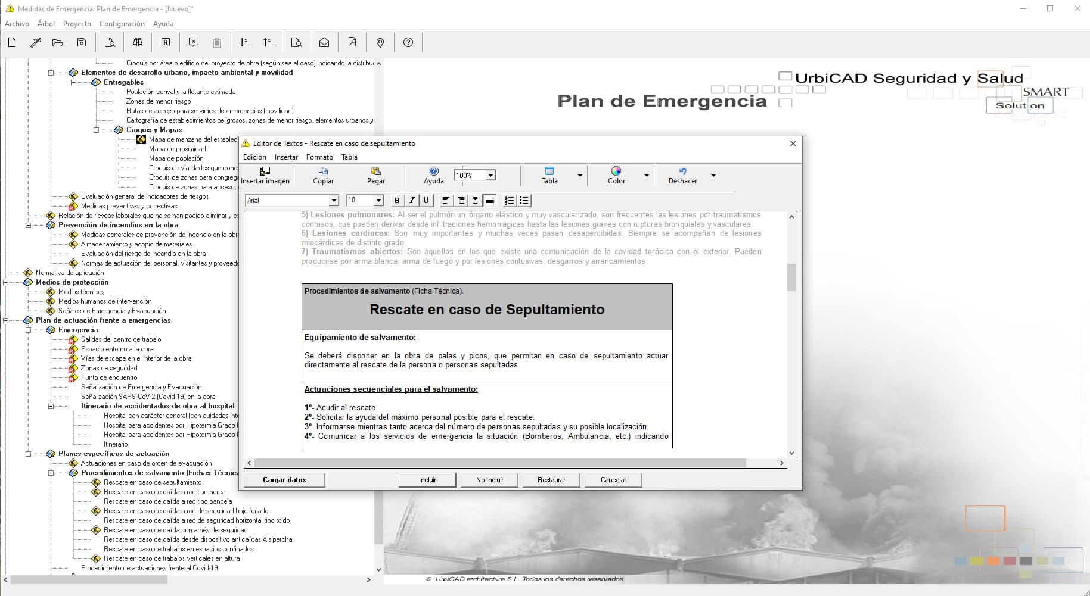Click the speech bubble with X icon

click(x=194, y=42)
